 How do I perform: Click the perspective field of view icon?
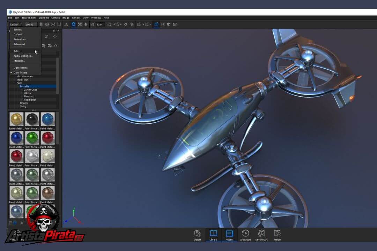point(92,24)
